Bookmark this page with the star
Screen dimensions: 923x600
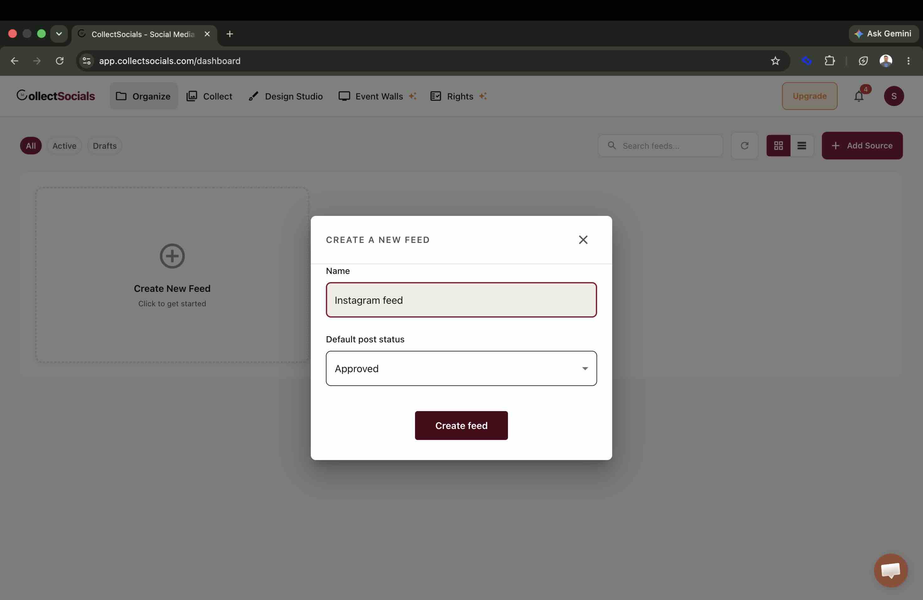pyautogui.click(x=775, y=61)
